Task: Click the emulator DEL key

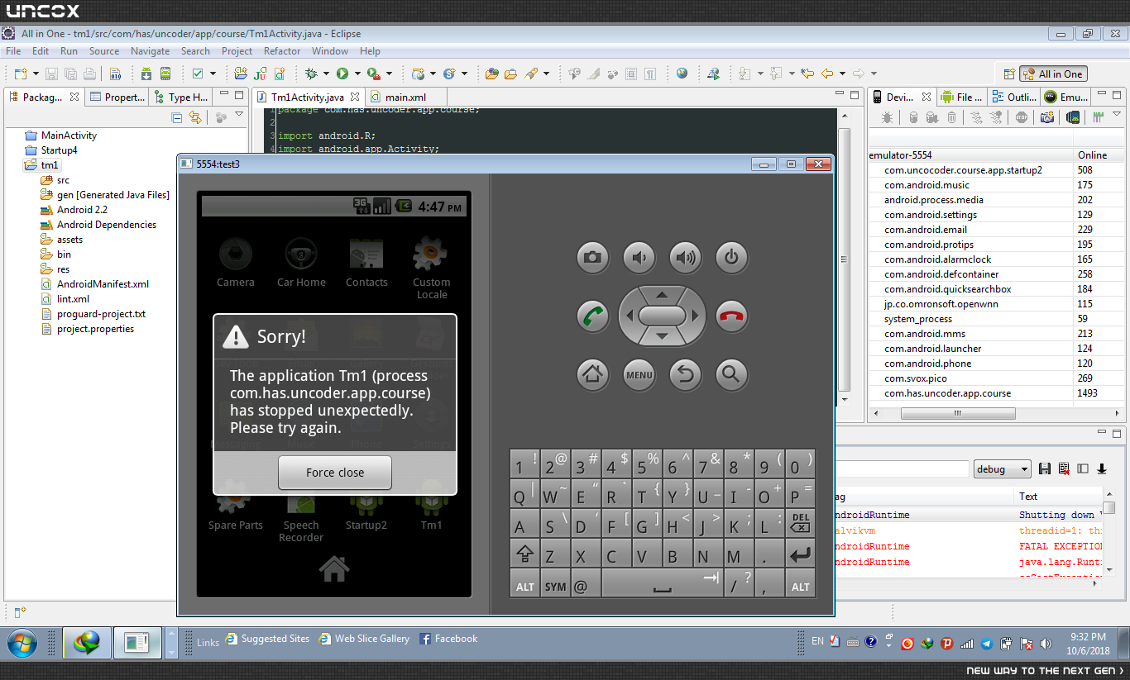Action: point(800,525)
